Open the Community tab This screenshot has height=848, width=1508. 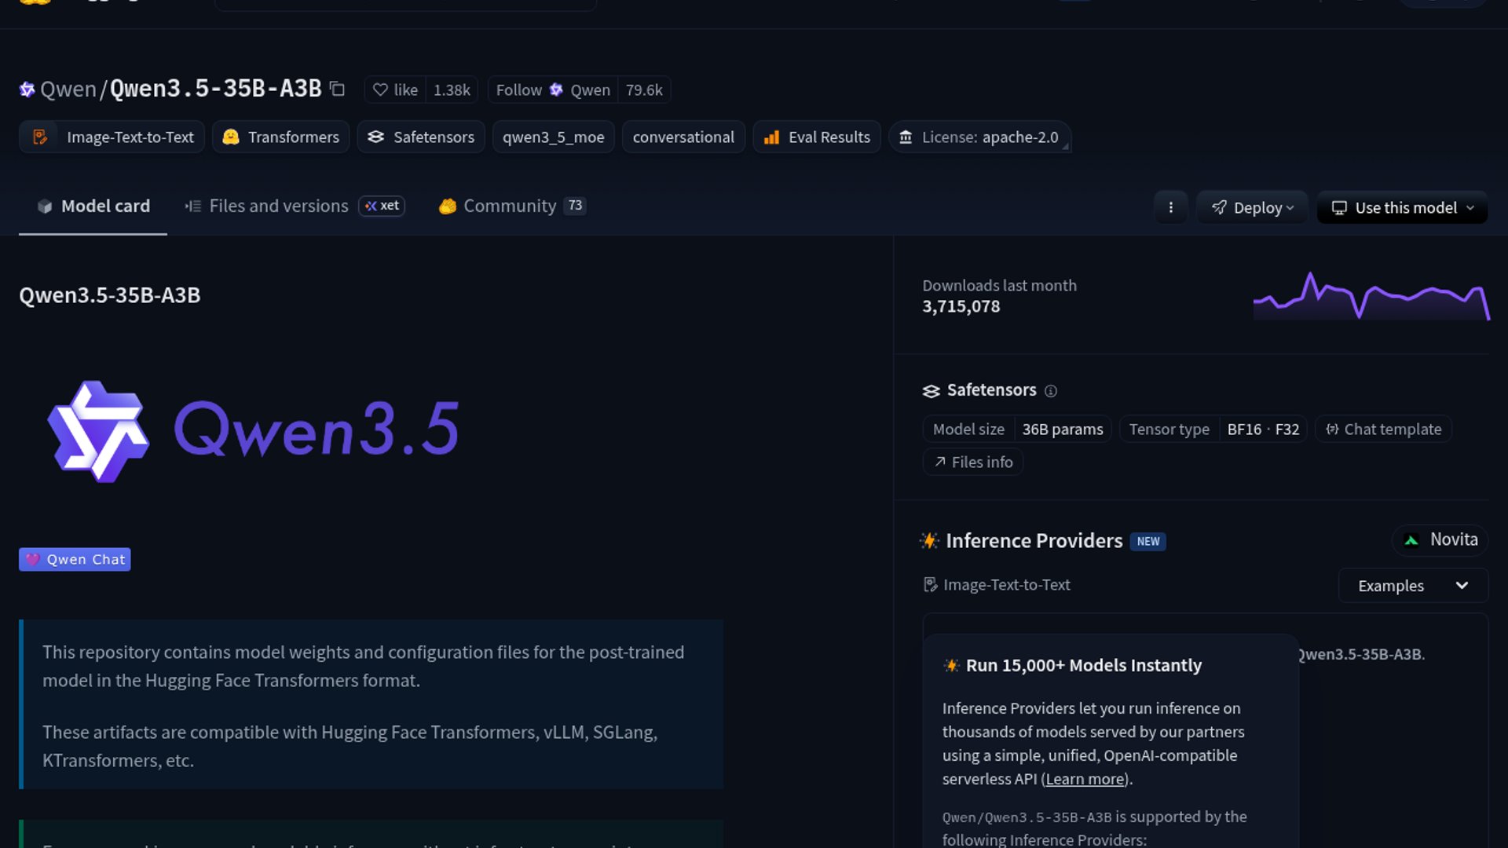(508, 206)
